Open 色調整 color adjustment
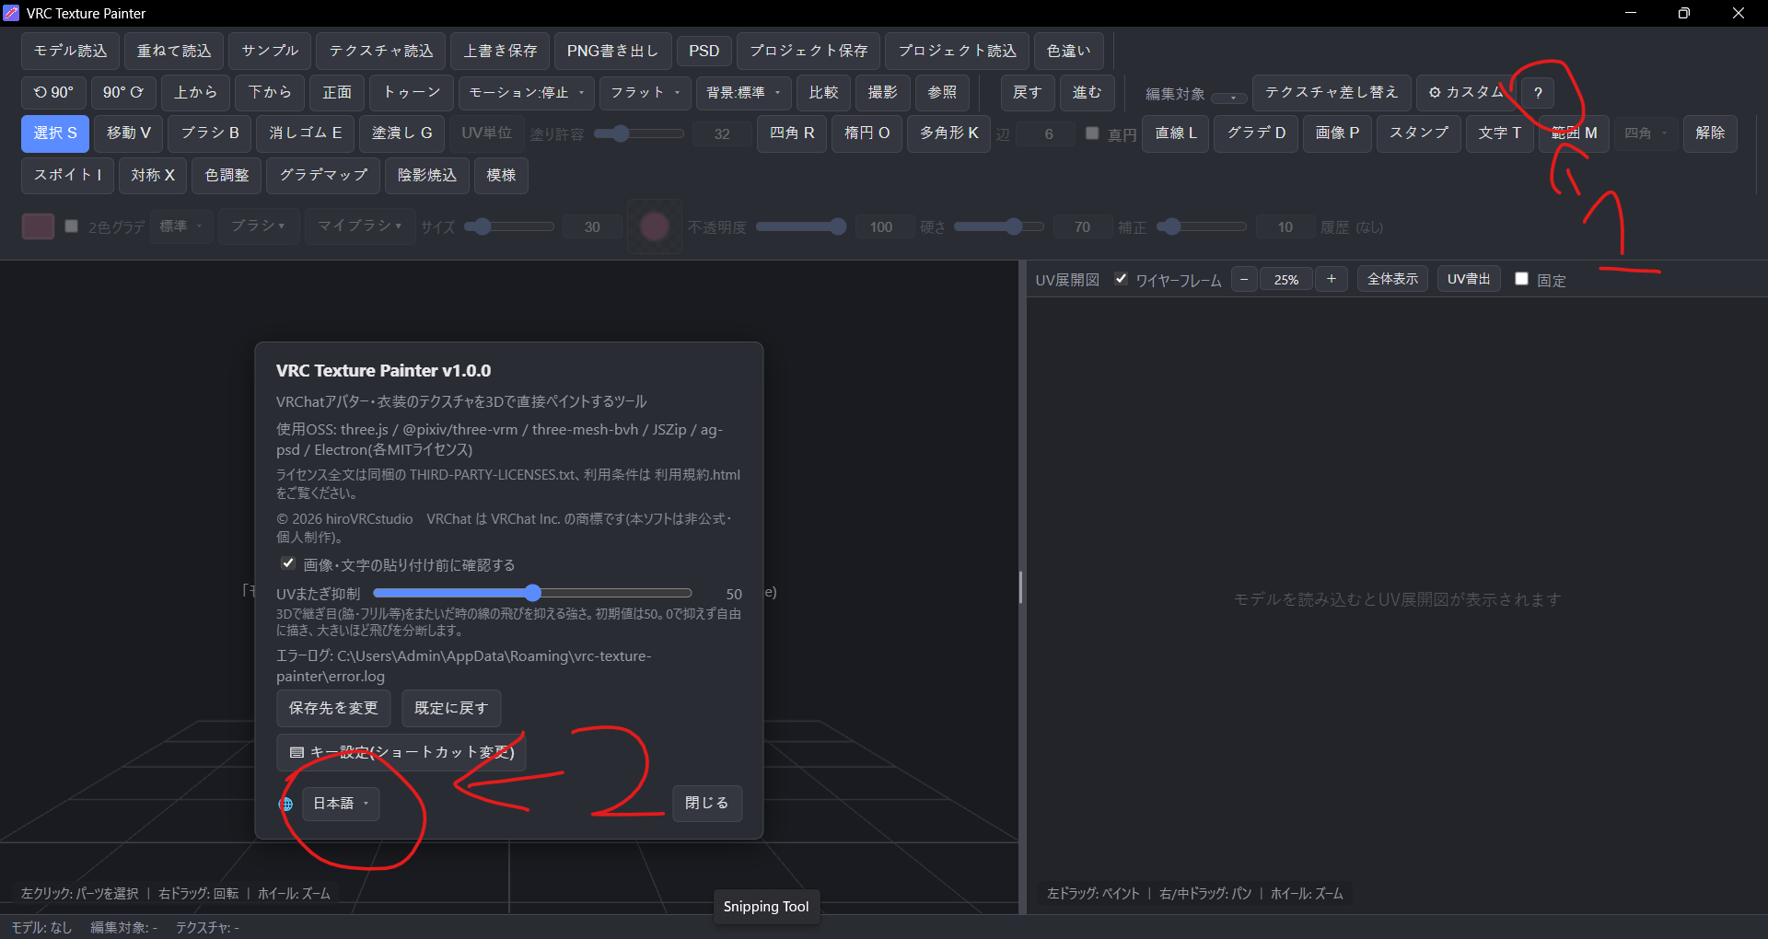 tap(227, 175)
